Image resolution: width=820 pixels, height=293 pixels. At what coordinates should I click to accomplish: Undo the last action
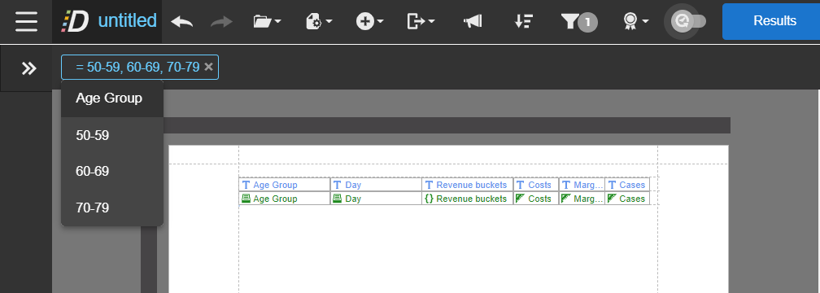click(x=181, y=21)
